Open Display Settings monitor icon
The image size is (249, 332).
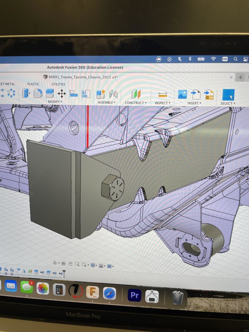coord(93,265)
